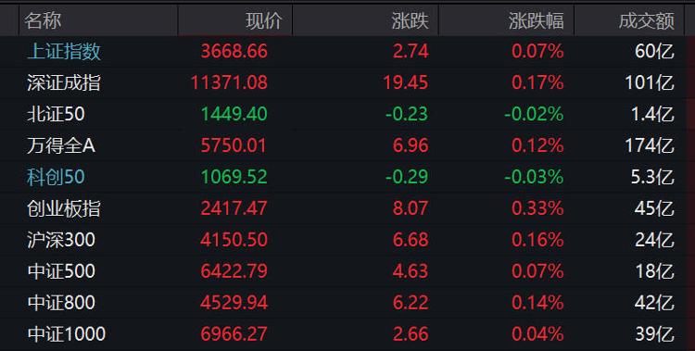Select the 北证50 index name
This screenshot has height=351, width=695.
pos(56,114)
